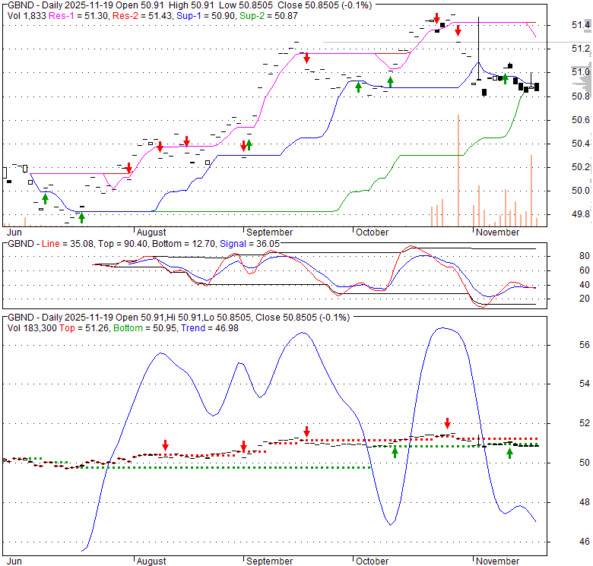Click the rightmost red arrow in bottom panel
Image resolution: width=593 pixels, height=566 pixels.
[448, 423]
